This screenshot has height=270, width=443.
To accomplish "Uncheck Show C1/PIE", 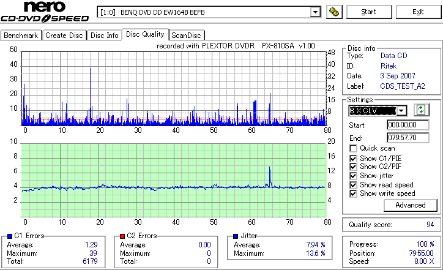I will 353,159.
